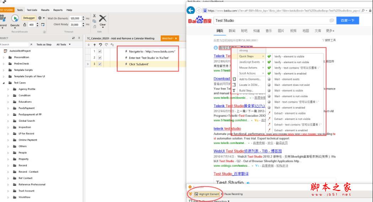The width and height of the screenshot is (373, 202).
Task: Click the settings gear icon beside Debugger
Action: pyautogui.click(x=40, y=18)
